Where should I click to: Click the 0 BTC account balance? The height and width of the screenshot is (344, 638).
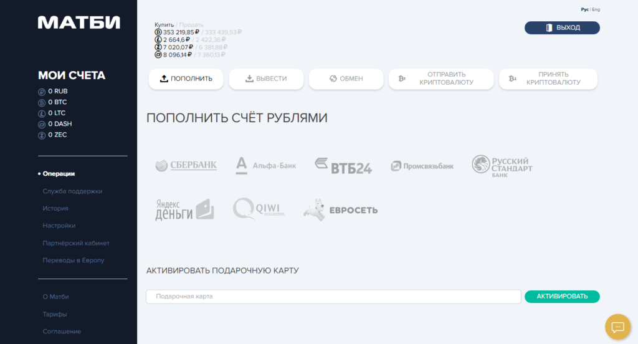(x=57, y=102)
